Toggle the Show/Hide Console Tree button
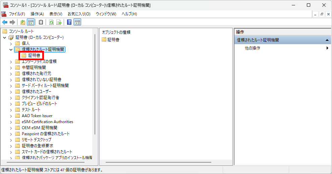Screen dimensions: 332x174 click(x=31, y=22)
